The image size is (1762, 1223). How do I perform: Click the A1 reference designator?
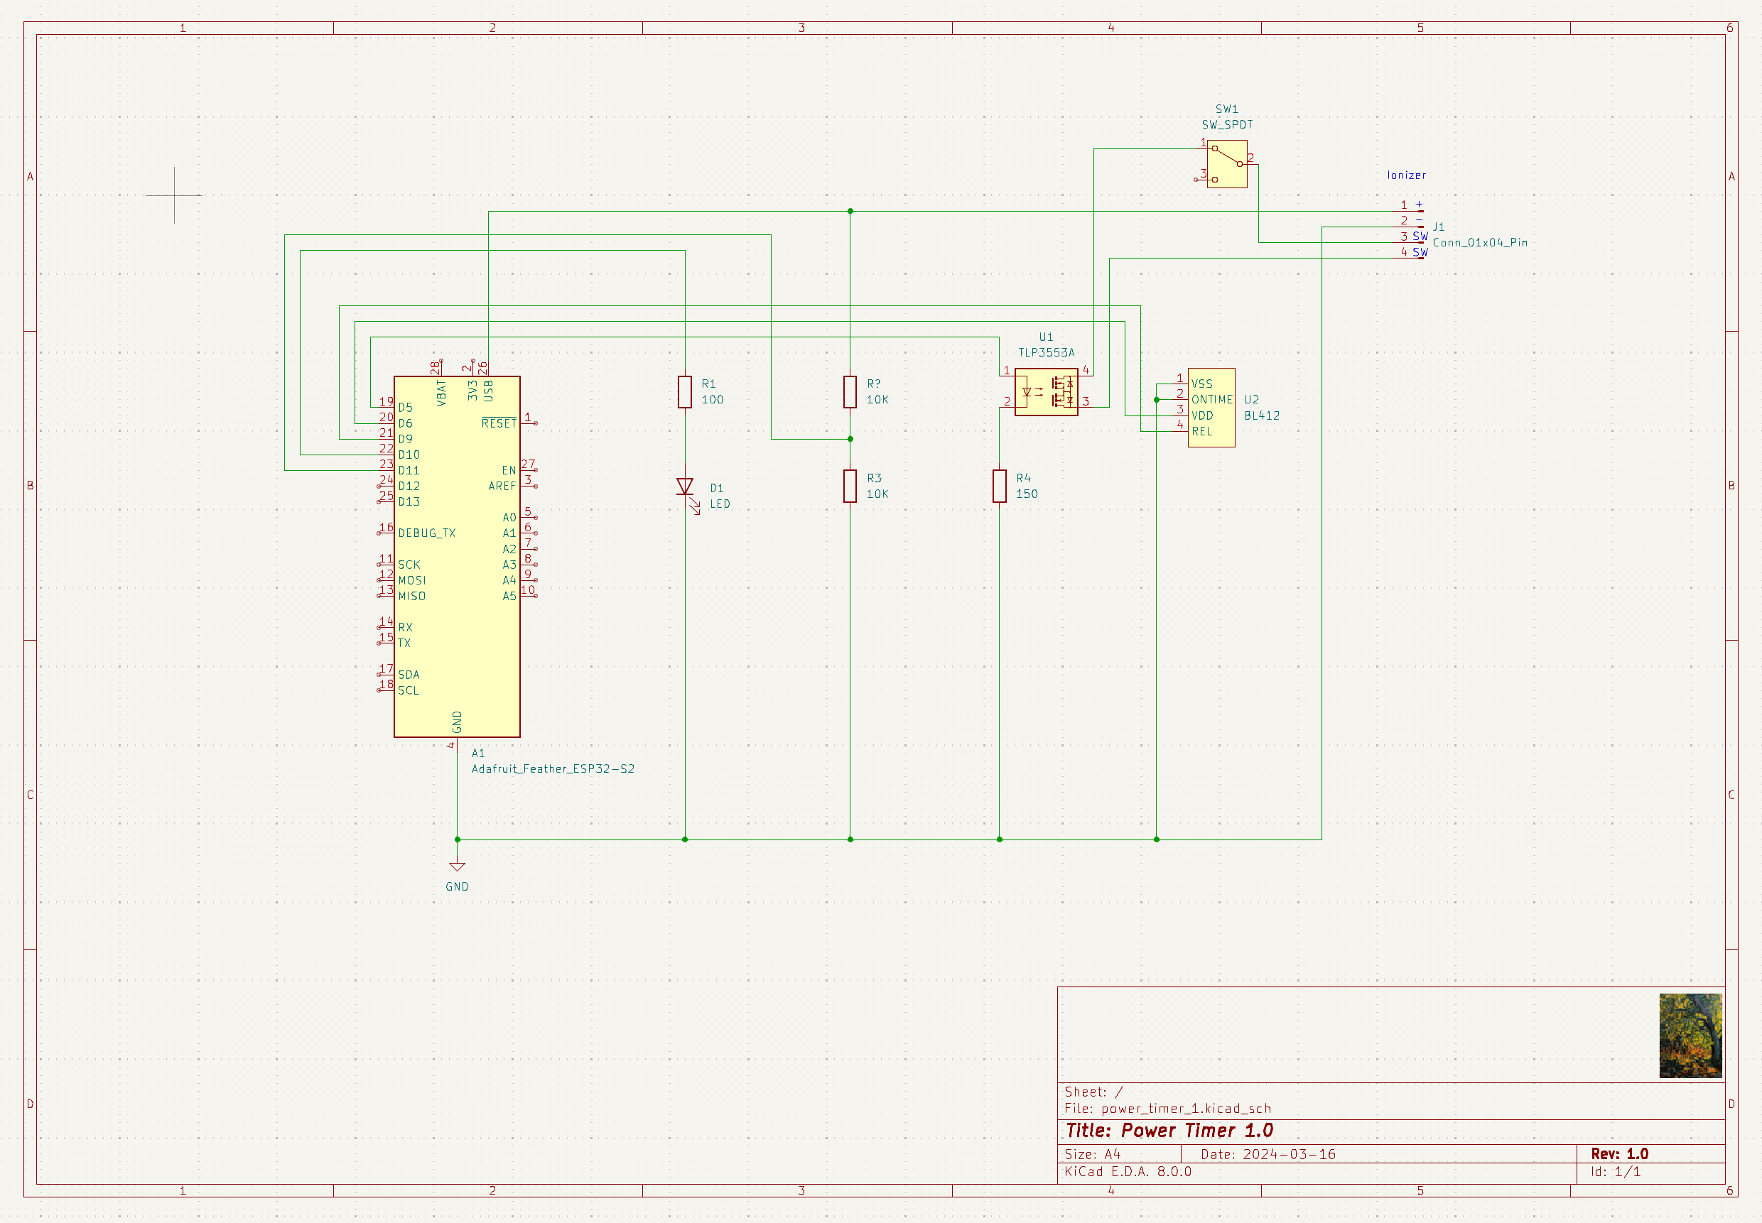tap(477, 754)
